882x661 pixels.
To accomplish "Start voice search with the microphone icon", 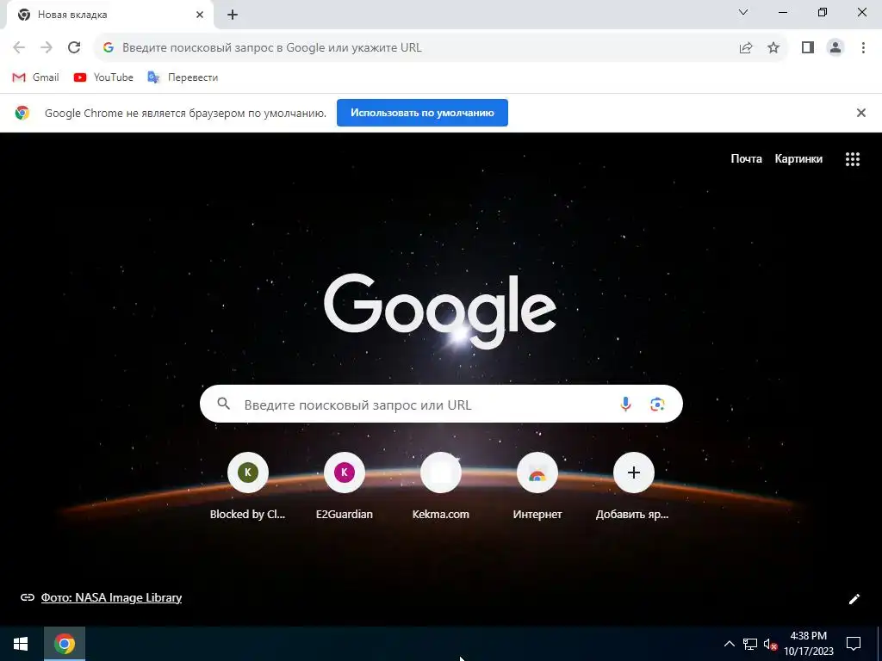I will [625, 404].
